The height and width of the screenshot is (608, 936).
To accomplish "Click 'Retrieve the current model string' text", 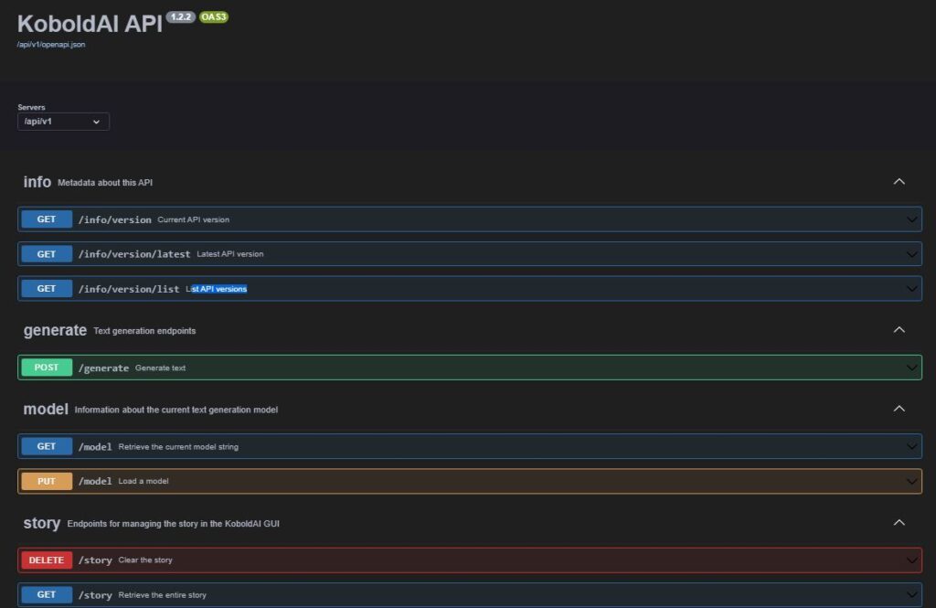I will pos(178,447).
